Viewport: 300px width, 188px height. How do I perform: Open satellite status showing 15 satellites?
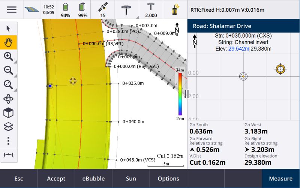tap(103, 9)
